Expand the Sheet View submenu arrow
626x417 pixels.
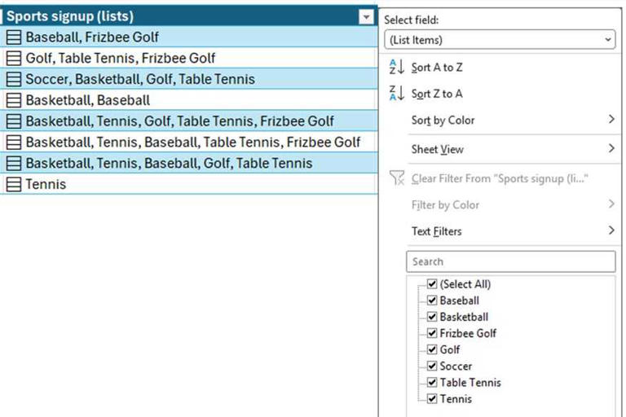point(611,148)
